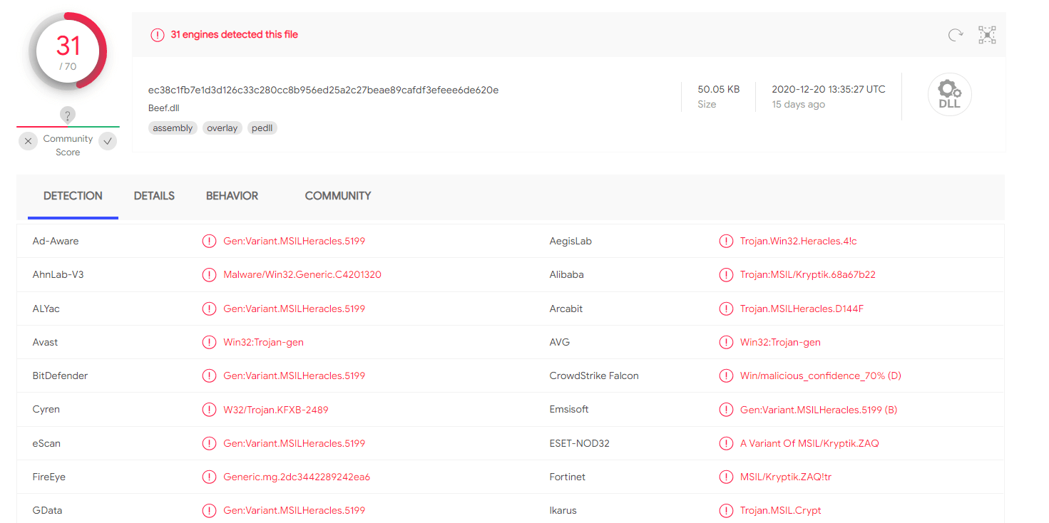Click the 31/70 detection score gauge
Image resolution: width=1049 pixels, height=523 pixels.
[x=68, y=51]
